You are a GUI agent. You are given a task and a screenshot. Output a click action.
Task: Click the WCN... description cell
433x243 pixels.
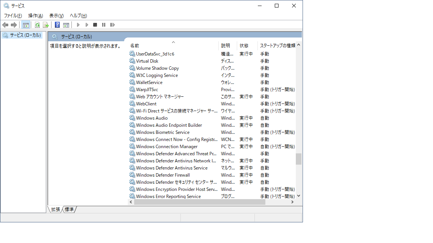pos(227,139)
